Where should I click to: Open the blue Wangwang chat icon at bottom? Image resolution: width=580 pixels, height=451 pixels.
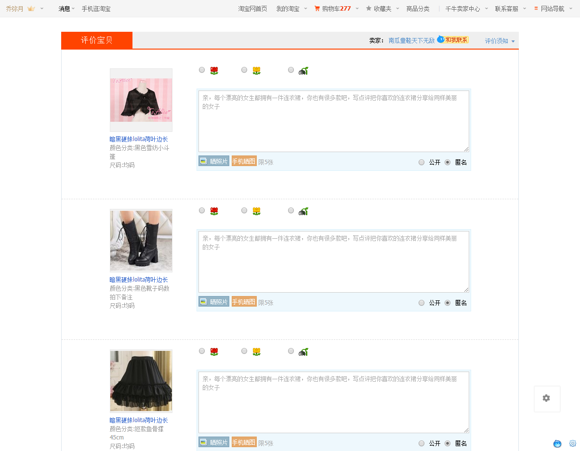click(557, 443)
